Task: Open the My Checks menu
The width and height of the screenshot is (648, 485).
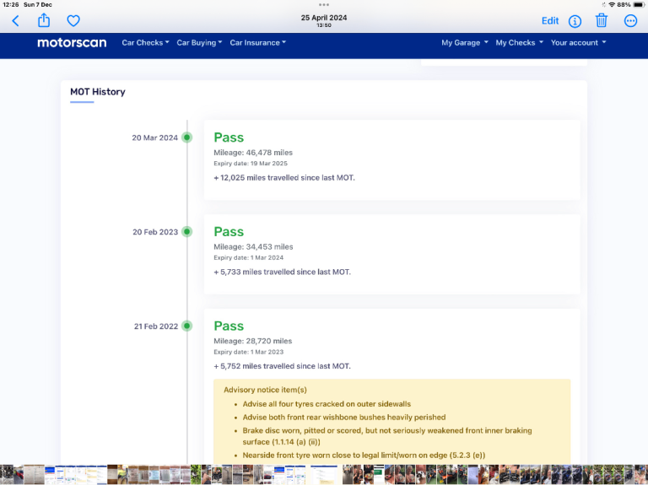Action: pos(518,43)
